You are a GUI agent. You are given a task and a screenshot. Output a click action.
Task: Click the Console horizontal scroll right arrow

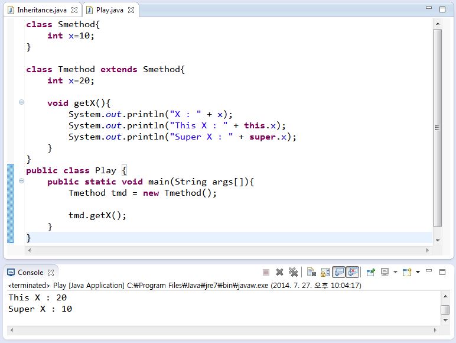pos(435,330)
